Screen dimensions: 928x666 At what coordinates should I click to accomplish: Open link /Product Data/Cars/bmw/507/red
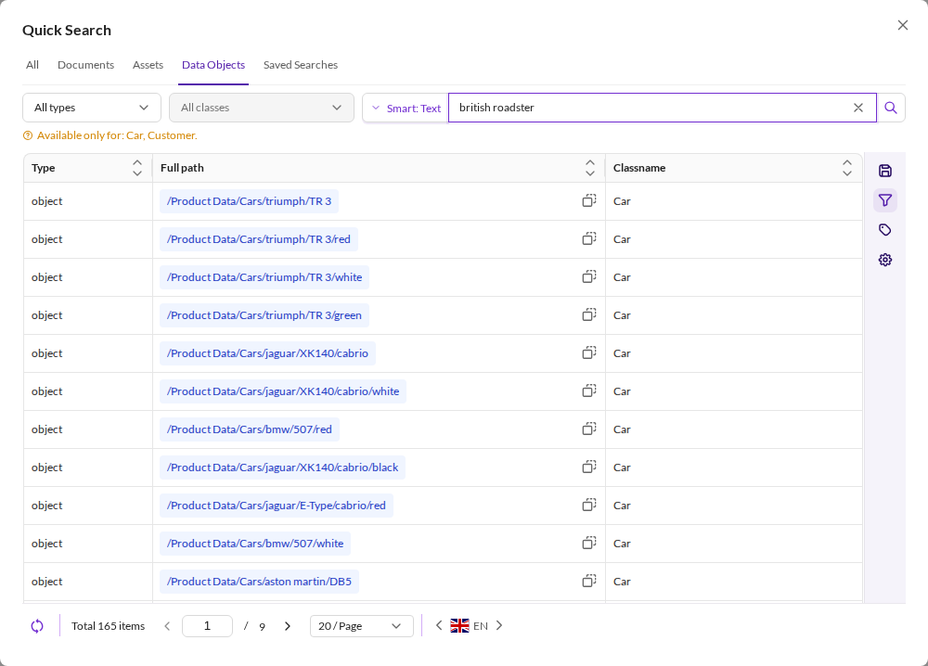point(249,429)
